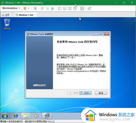Take a snapshot of the VM
Viewport: 136px width, 123px height.
point(42,8)
